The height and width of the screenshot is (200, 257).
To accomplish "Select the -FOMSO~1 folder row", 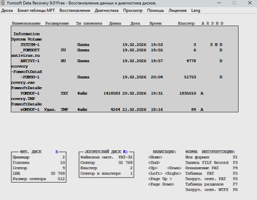I will pyautogui.click(x=124, y=77).
